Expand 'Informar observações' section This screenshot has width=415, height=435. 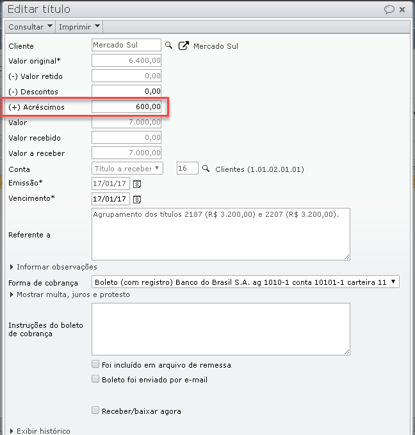tap(54, 267)
